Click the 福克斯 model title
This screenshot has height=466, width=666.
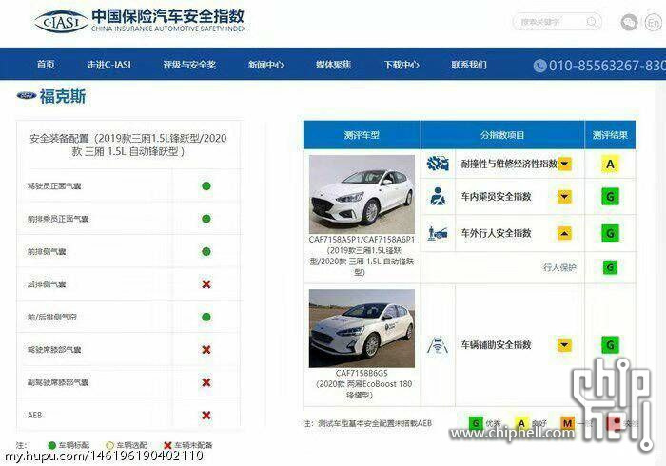[x=63, y=96]
